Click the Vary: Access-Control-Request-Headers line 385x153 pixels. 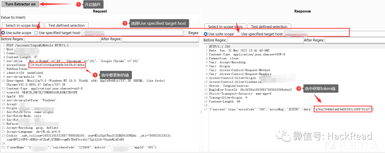(240, 74)
